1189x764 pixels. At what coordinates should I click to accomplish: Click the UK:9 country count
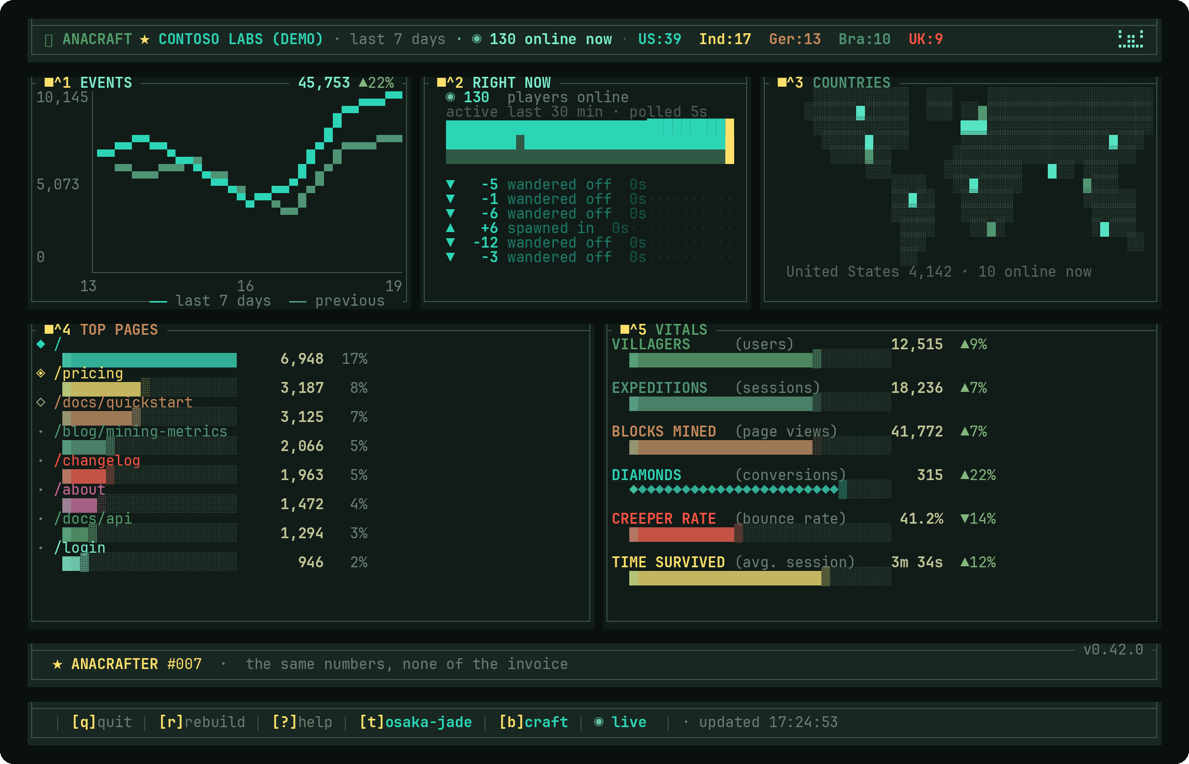pyautogui.click(x=926, y=39)
